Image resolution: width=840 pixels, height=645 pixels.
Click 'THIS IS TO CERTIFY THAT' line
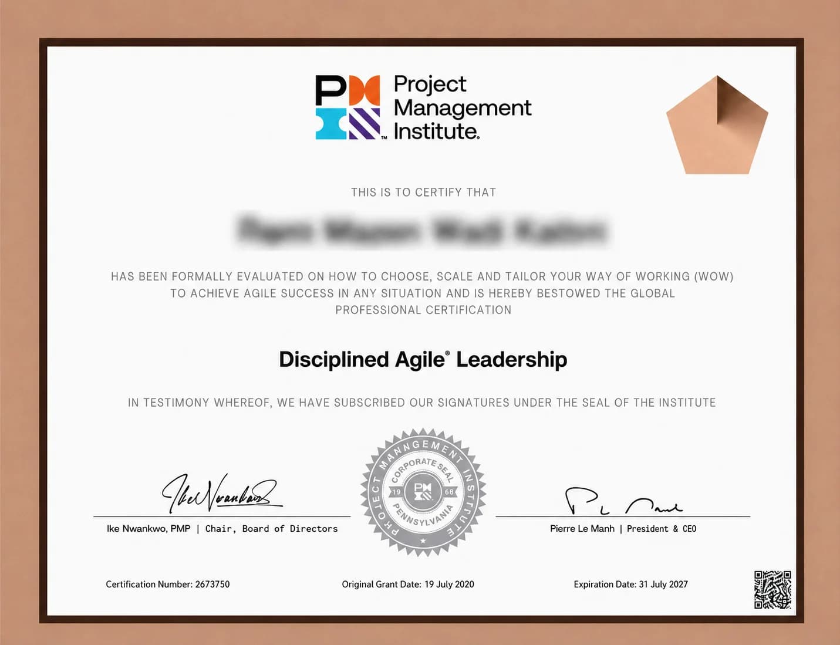423,193
